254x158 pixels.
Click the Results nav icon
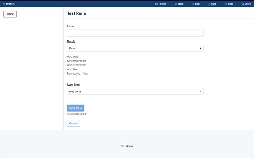tap(156, 4)
